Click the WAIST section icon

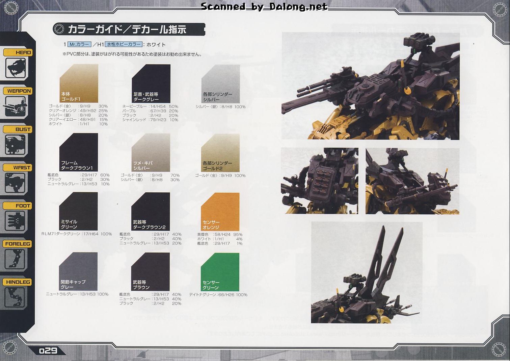point(15,183)
